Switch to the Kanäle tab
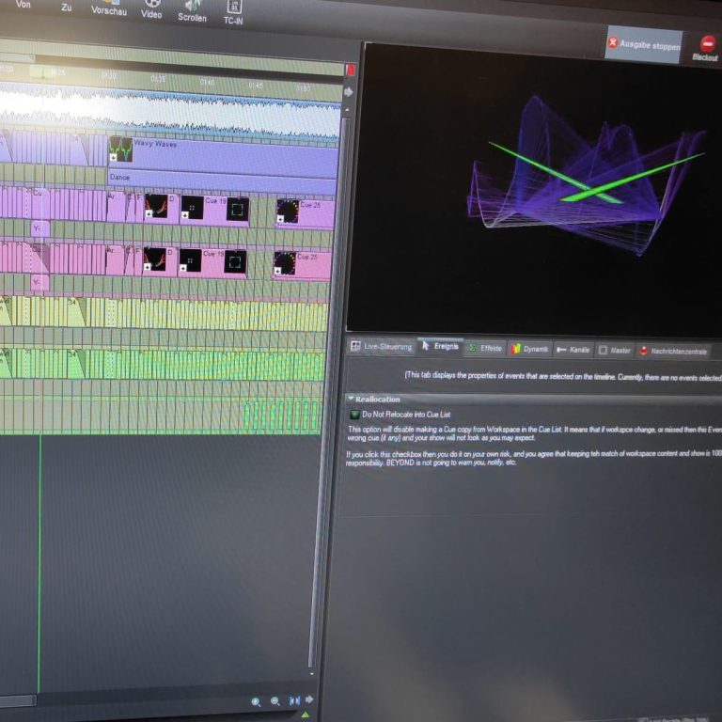Image resolution: width=722 pixels, height=722 pixels. coord(573,350)
